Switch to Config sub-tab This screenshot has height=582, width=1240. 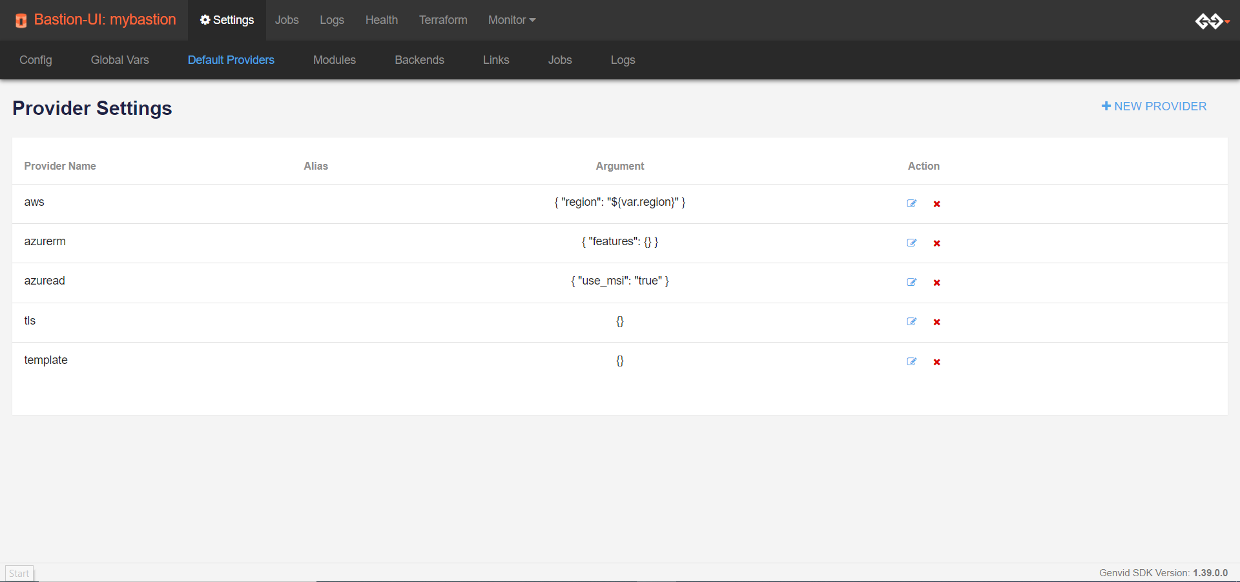(36, 60)
